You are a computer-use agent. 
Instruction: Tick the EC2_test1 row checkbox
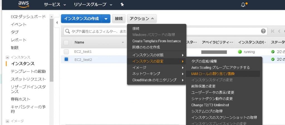(66, 52)
